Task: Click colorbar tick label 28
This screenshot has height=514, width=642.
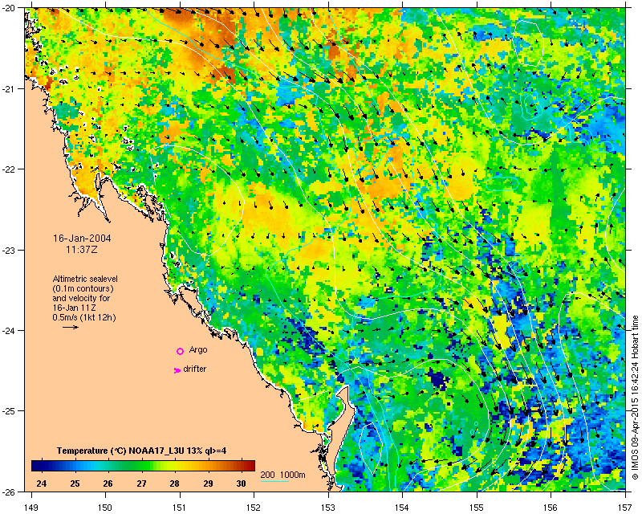Action: coord(174,483)
